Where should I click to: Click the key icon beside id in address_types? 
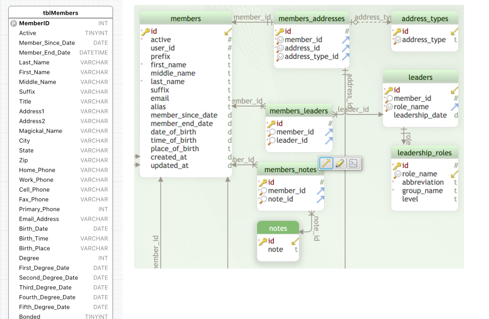pos(397,31)
